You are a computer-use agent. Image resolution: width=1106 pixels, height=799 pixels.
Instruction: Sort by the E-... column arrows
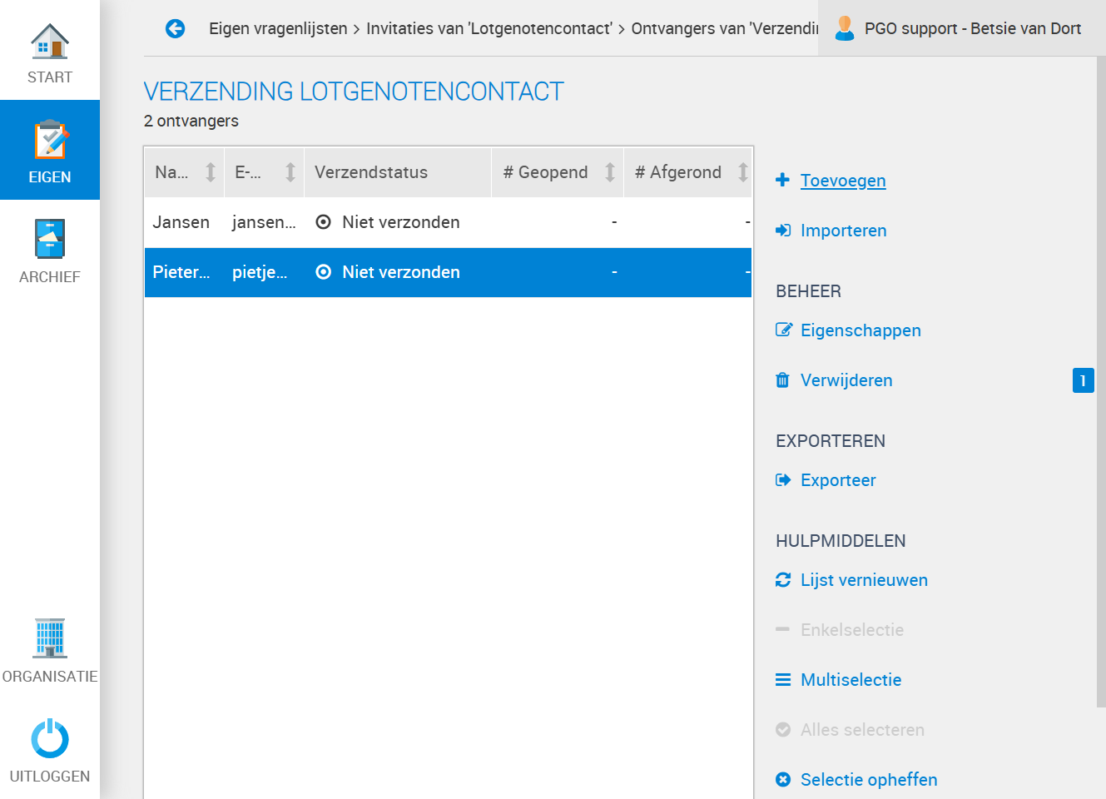point(290,172)
